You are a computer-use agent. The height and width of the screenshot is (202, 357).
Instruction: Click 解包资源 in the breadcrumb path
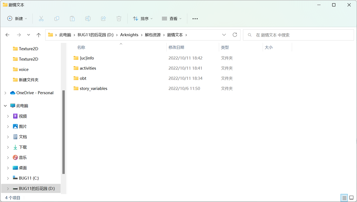click(x=153, y=35)
